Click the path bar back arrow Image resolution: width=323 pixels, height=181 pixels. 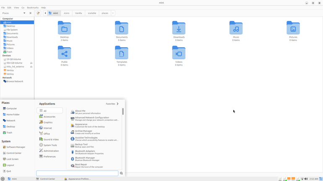(x=45, y=13)
